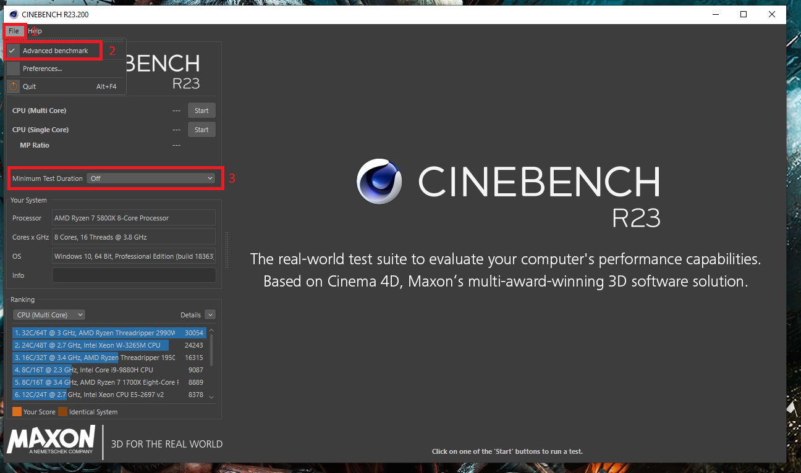This screenshot has height=473, width=801.
Task: Open the Minimum Test Duration dropdown
Action: pos(151,178)
